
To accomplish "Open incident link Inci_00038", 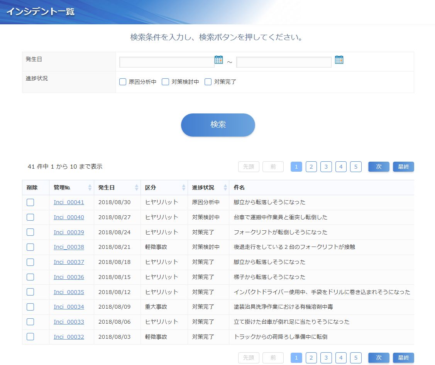I will pyautogui.click(x=69, y=247).
